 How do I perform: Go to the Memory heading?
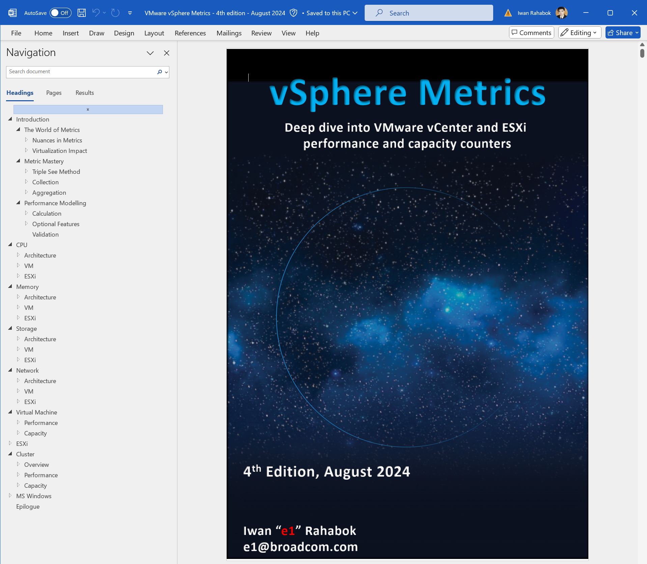27,287
